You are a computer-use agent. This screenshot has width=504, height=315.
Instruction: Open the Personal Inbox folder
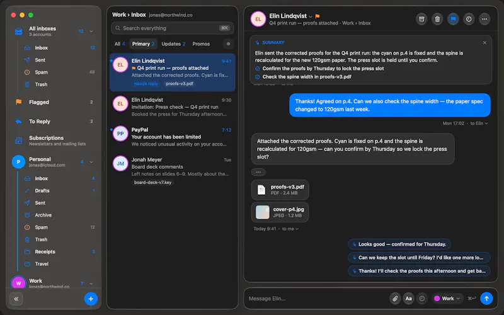(x=60, y=178)
